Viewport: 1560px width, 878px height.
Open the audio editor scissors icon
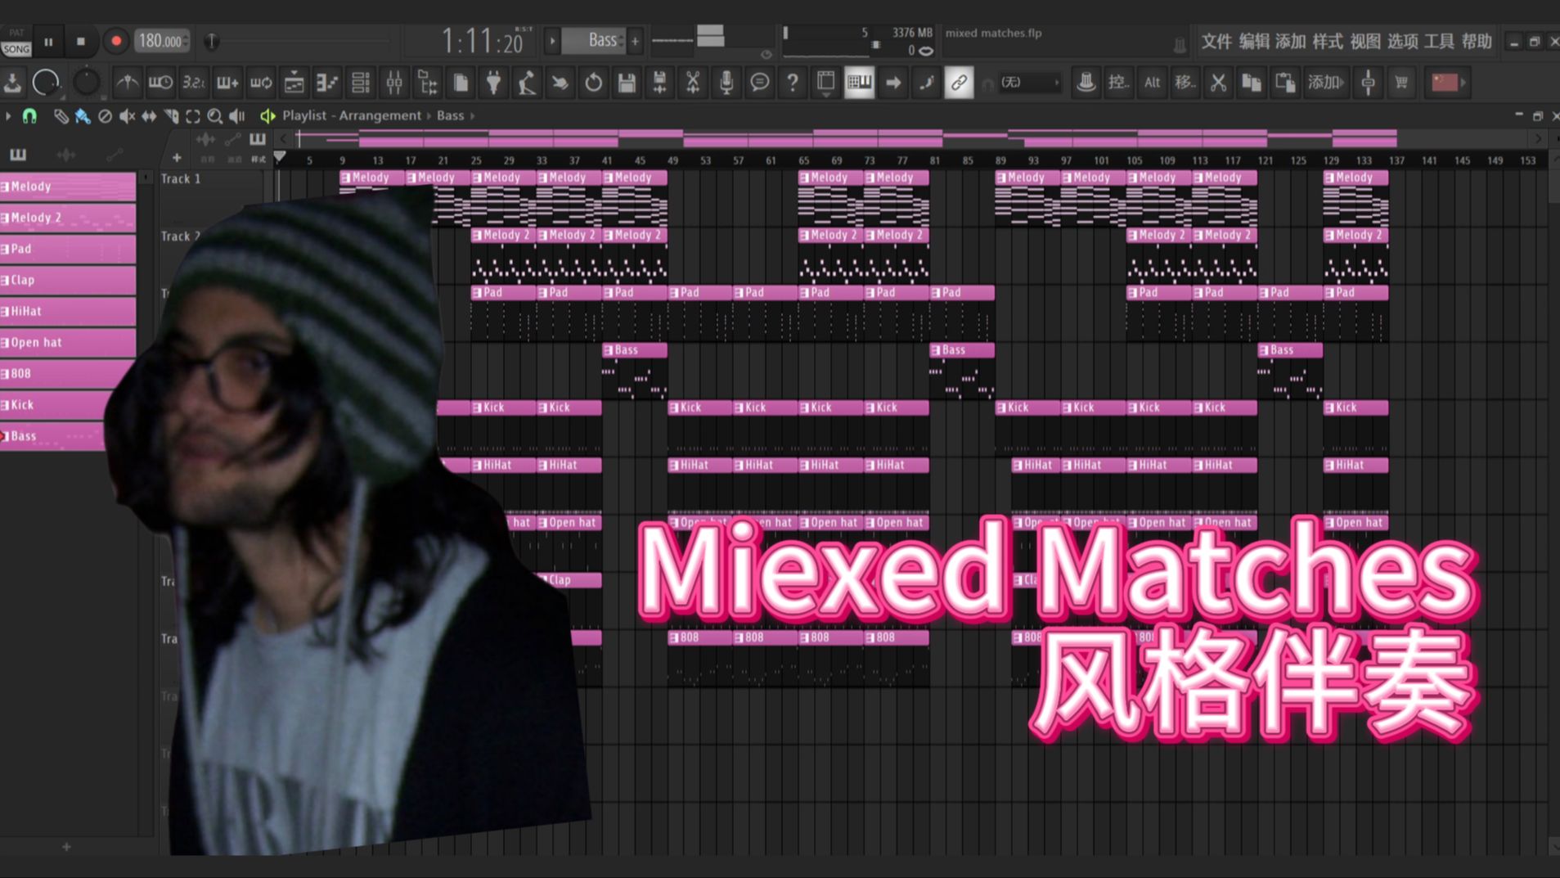693,82
